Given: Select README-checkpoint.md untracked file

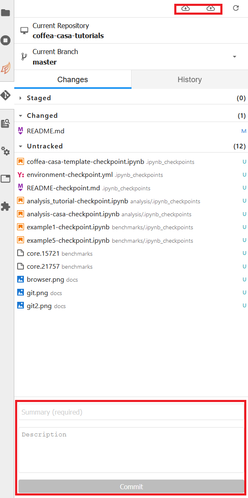Looking at the screenshot, I should (131, 188).
